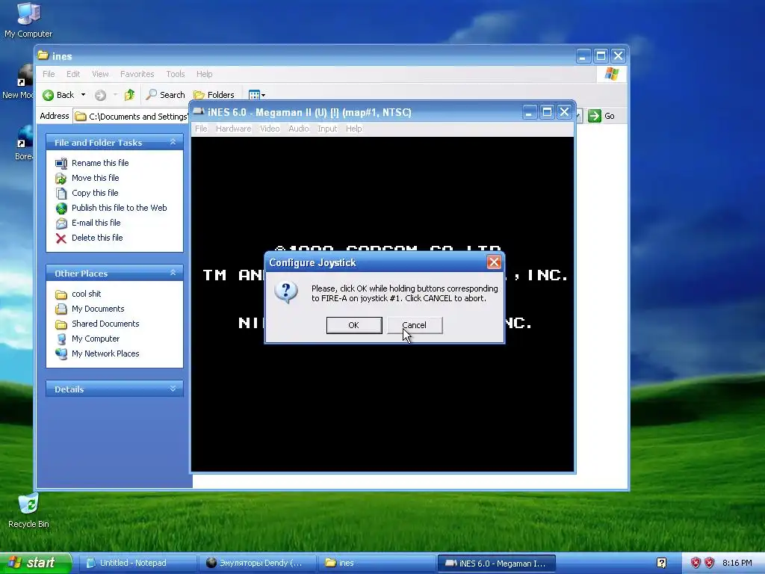
Task: Open Explorer's File menu in ines window
Action: coord(49,74)
